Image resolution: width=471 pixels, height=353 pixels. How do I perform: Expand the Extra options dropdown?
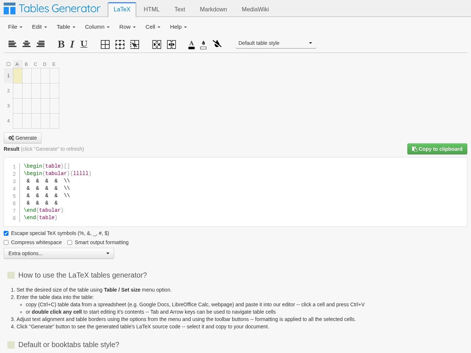tap(59, 253)
